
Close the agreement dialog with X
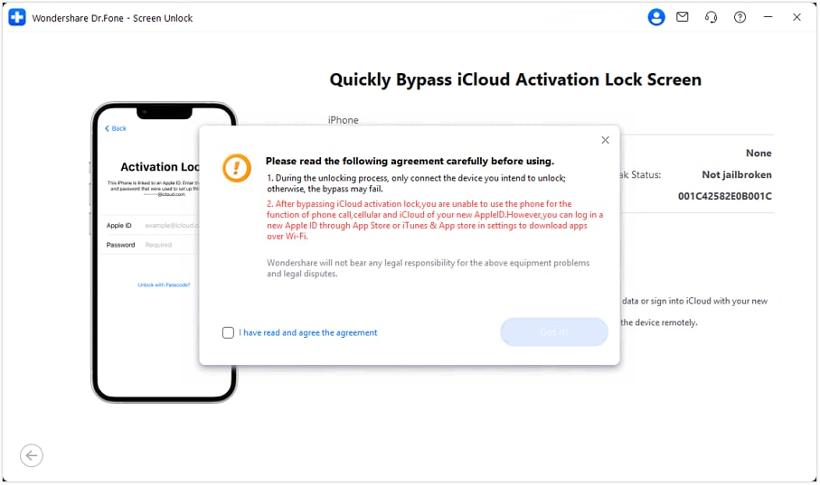tap(605, 140)
